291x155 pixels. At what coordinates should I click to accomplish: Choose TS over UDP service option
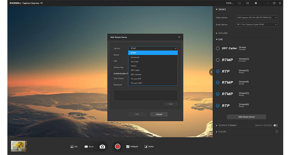(x=153, y=83)
